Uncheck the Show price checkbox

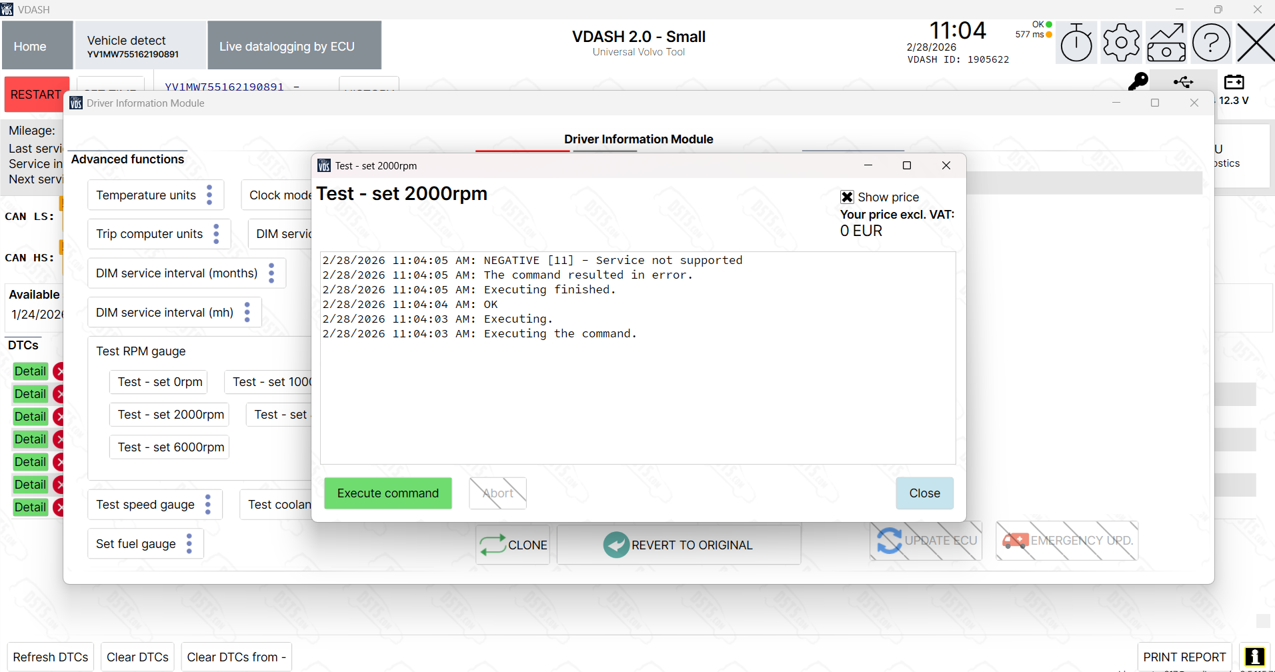[847, 197]
